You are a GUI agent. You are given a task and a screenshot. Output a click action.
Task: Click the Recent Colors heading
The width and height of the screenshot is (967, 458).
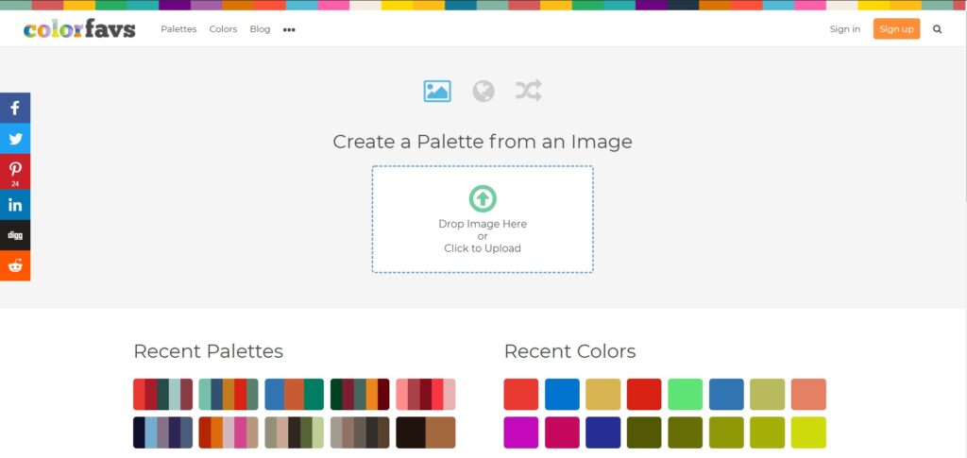(x=569, y=351)
